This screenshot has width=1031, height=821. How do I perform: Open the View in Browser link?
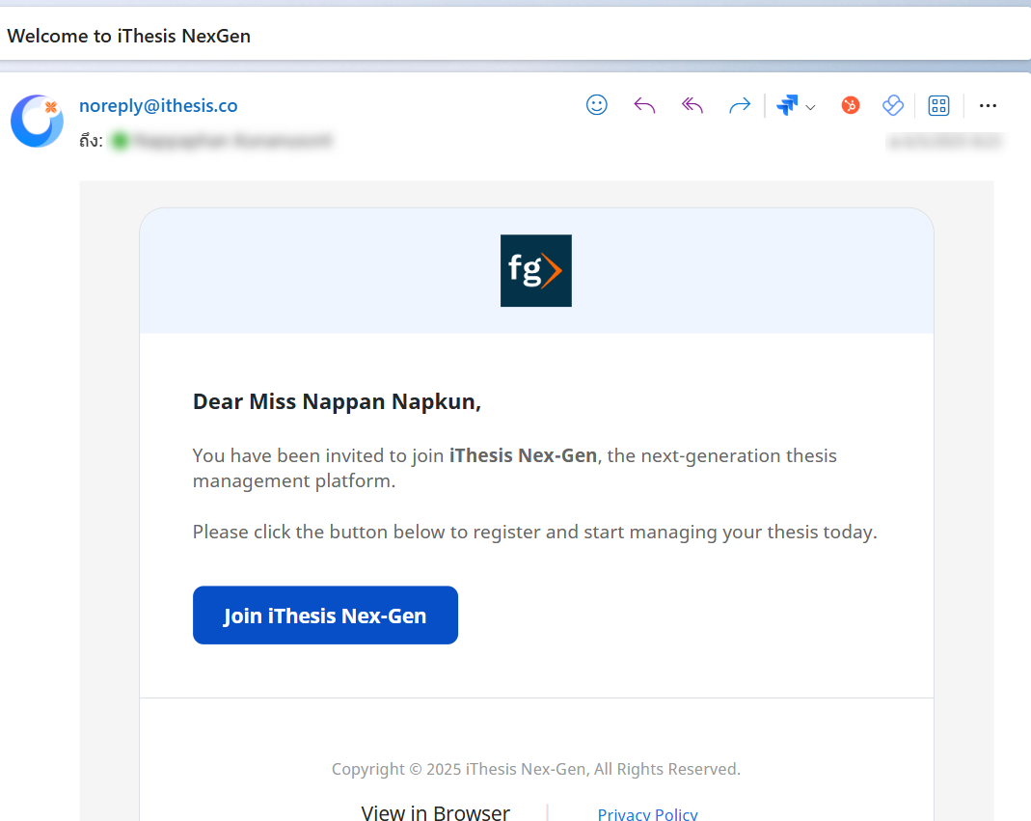pos(435,812)
